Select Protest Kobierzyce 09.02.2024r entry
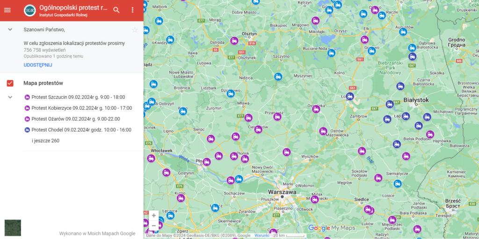This screenshot has width=479, height=239. coord(81,108)
